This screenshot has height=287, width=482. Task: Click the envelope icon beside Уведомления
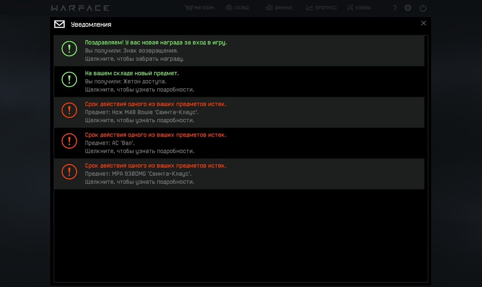[60, 24]
